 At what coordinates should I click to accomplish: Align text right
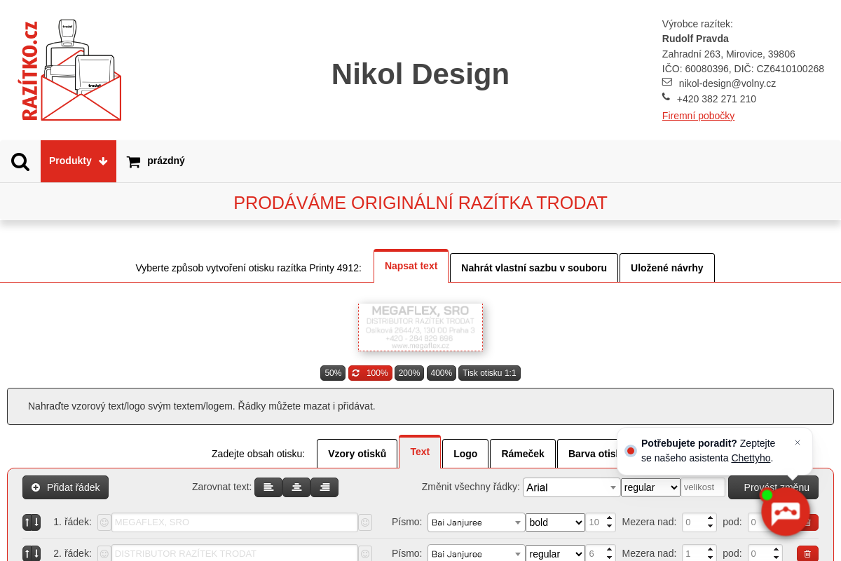(324, 487)
